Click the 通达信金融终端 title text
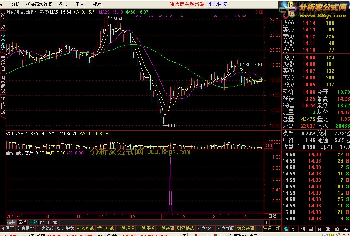This screenshot has height=236, width=350. (186, 4)
